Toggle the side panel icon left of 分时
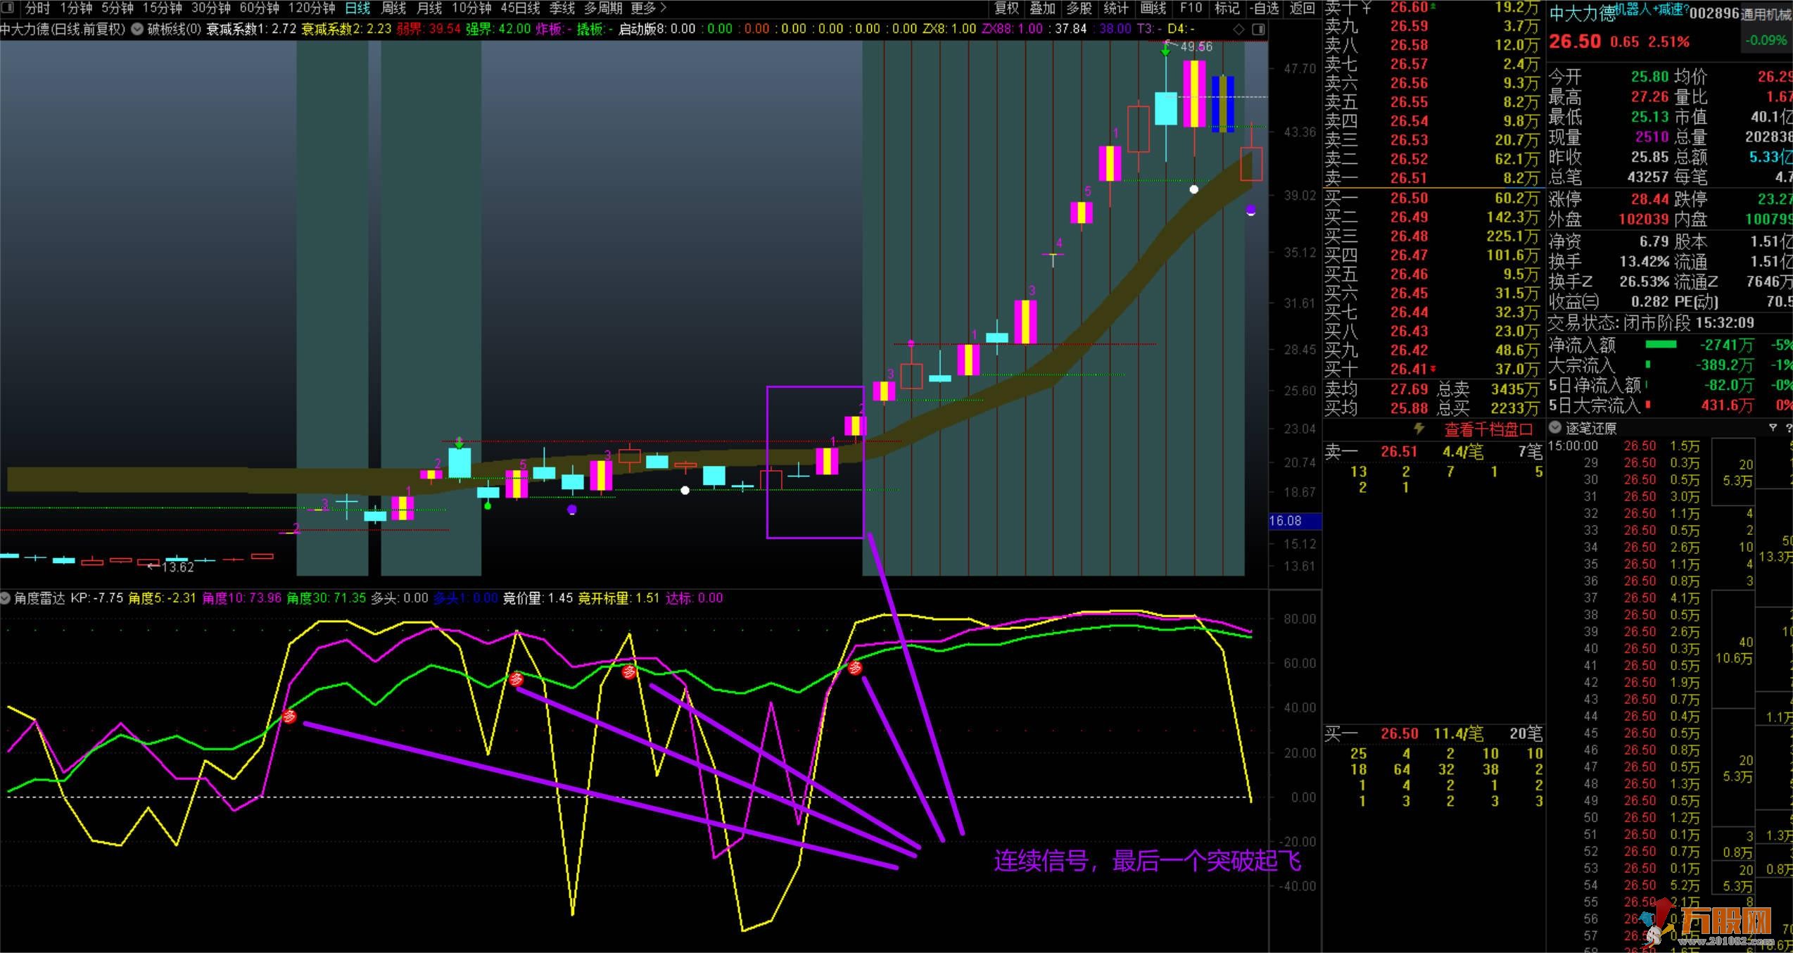This screenshot has width=1793, height=953. (8, 8)
